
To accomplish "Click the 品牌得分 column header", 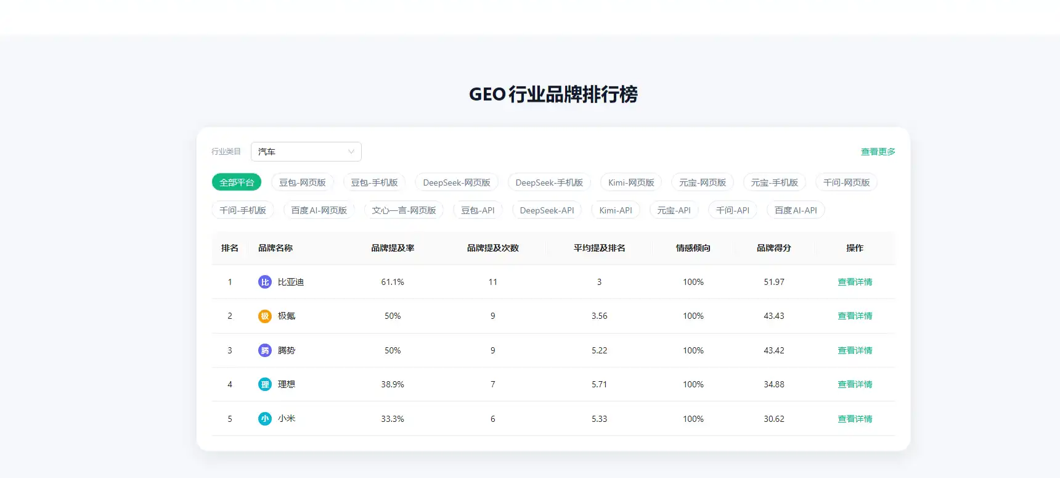I will pos(774,248).
